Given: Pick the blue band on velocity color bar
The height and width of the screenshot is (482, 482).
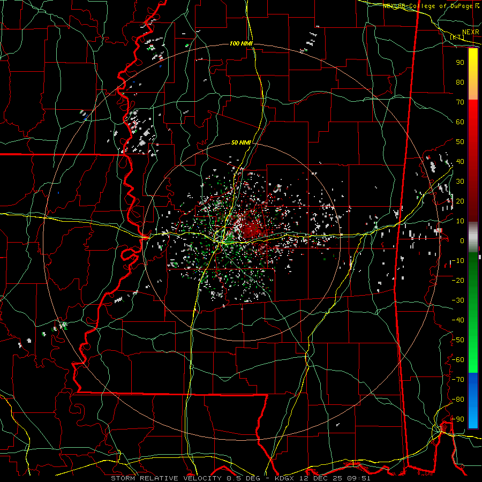Looking at the screenshot, I should (x=473, y=401).
